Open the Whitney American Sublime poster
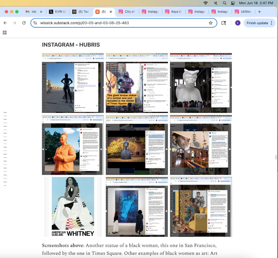The height and width of the screenshot is (258, 278). point(73,207)
